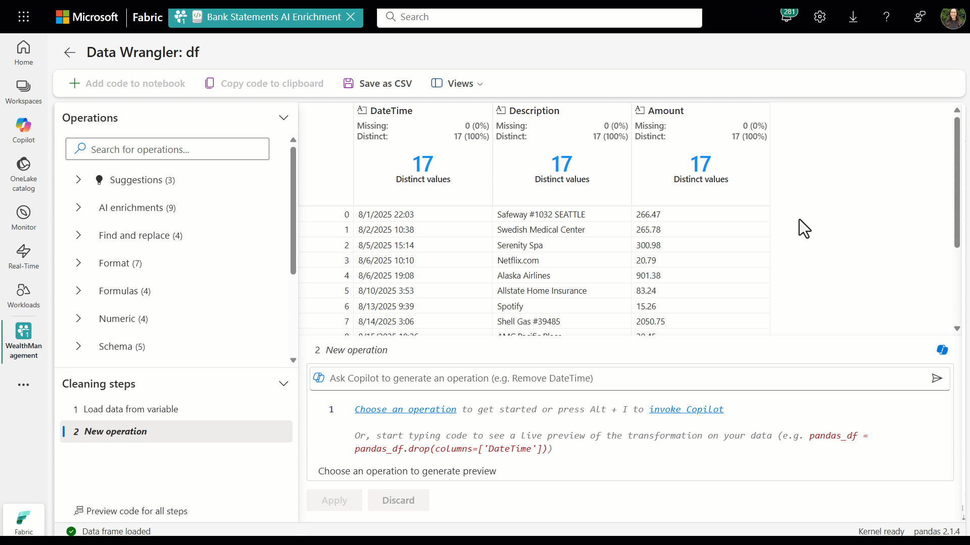Open the Views dropdown menu
The image size is (970, 545).
pyautogui.click(x=457, y=83)
